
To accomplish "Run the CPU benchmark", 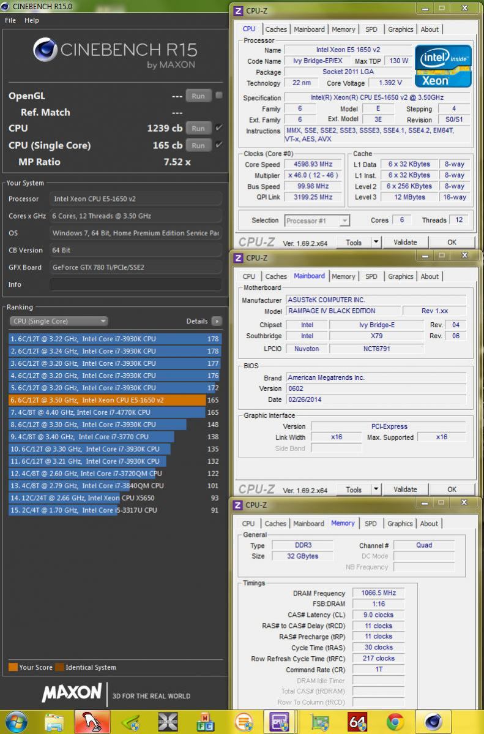I will 198,128.
